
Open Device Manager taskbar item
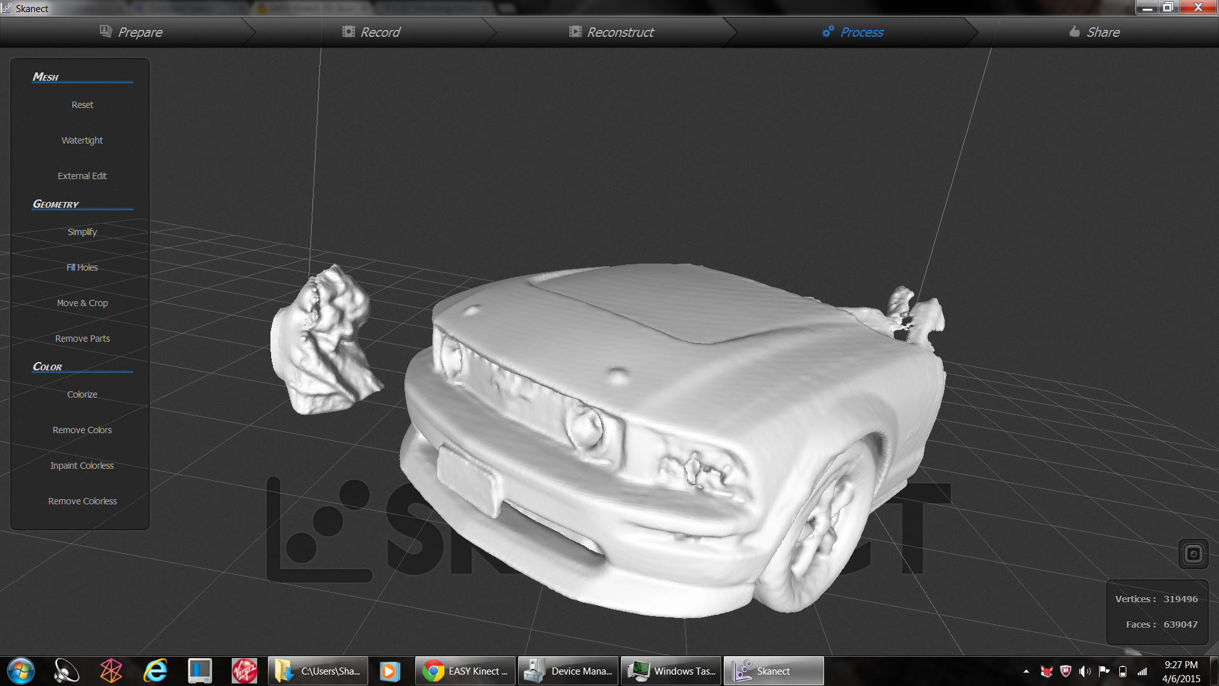pos(568,671)
